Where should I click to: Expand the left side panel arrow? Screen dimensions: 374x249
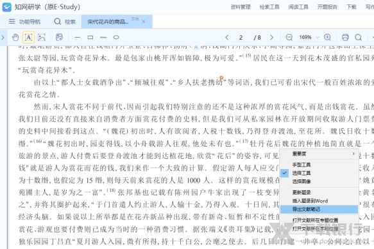tap(3, 37)
